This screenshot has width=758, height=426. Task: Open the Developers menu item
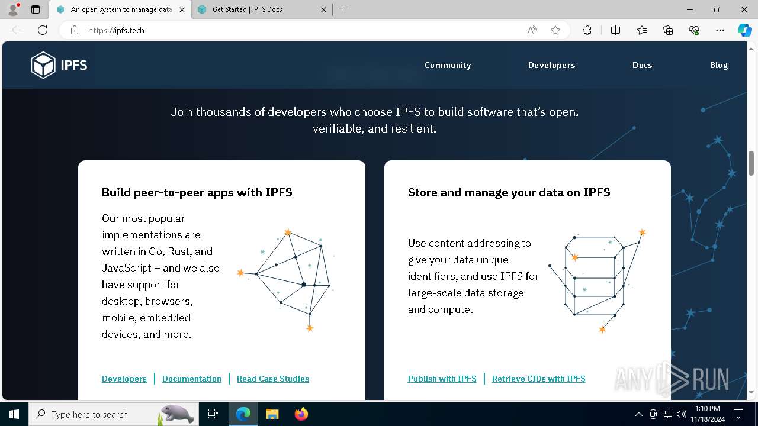click(551, 65)
